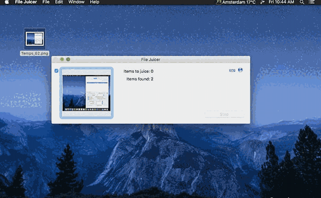Click the Temps_02.png file name label

pyautogui.click(x=34, y=53)
